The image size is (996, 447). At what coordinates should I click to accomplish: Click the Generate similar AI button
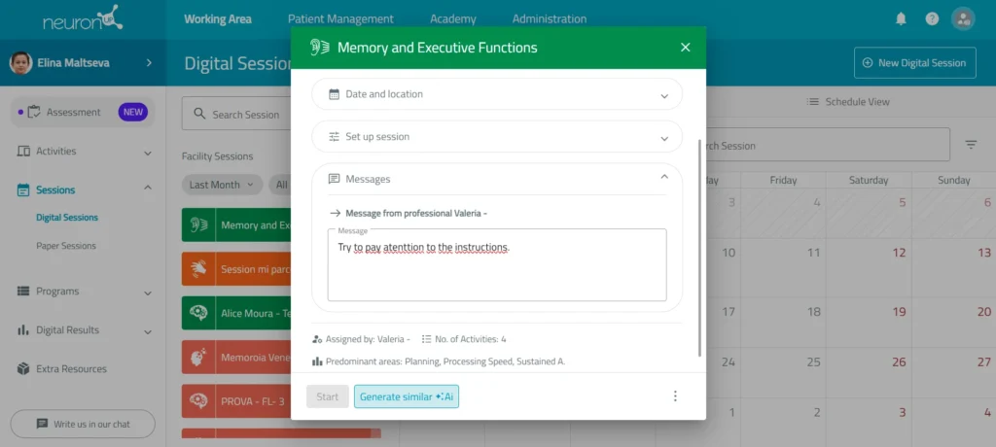[x=407, y=396]
